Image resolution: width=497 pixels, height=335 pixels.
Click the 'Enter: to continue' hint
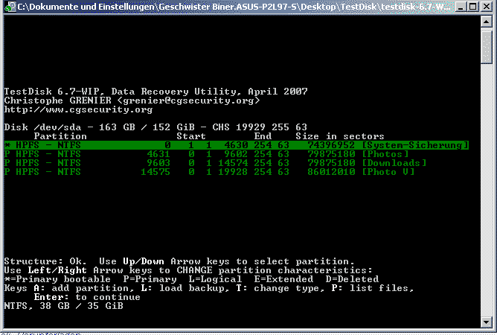coord(87,297)
